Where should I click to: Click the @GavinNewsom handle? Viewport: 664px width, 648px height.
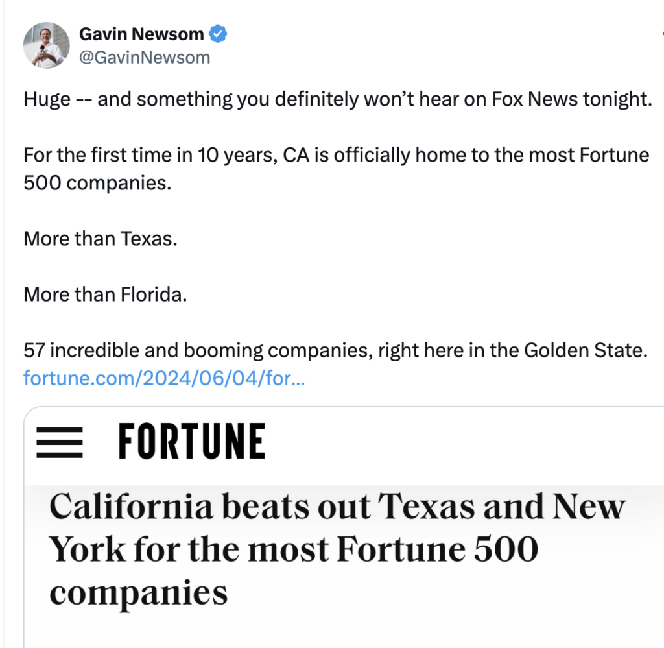[145, 57]
